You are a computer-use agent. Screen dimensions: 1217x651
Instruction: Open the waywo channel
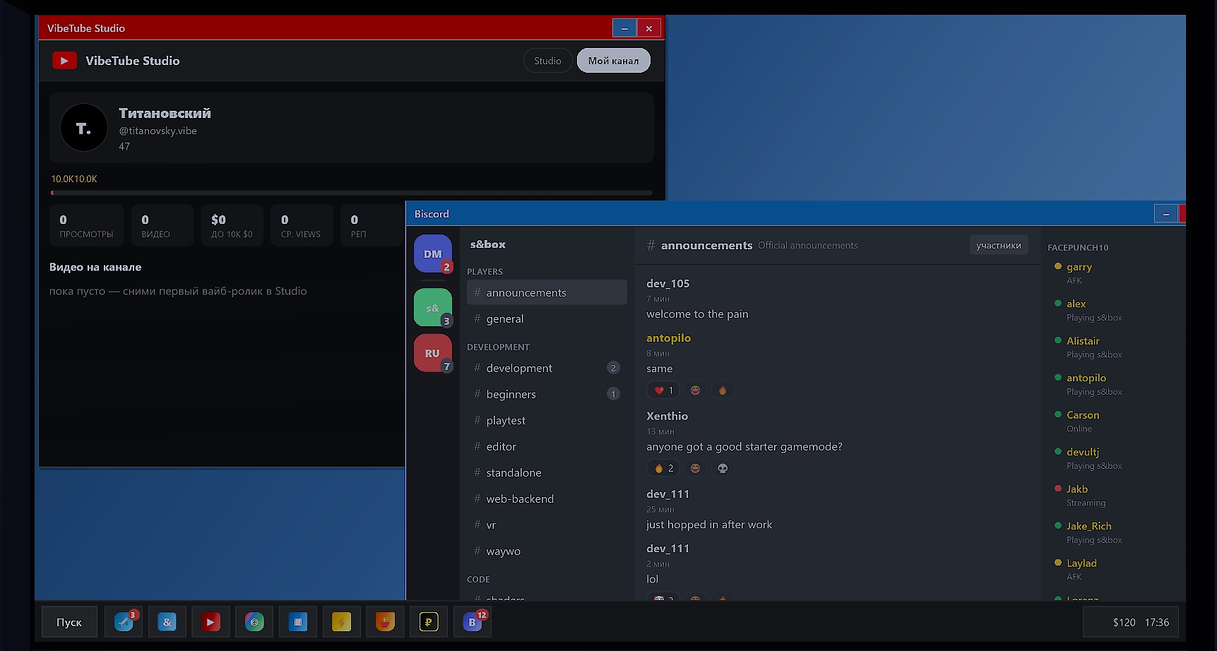pos(547,551)
